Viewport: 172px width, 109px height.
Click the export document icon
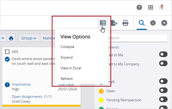pos(114,23)
